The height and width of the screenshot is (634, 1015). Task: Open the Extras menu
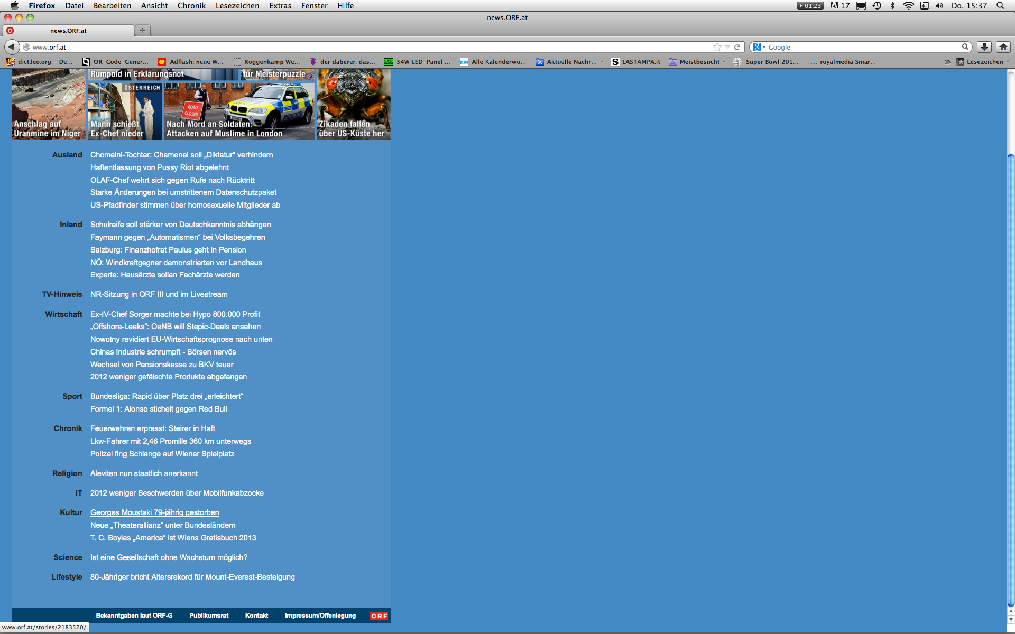[x=280, y=5]
